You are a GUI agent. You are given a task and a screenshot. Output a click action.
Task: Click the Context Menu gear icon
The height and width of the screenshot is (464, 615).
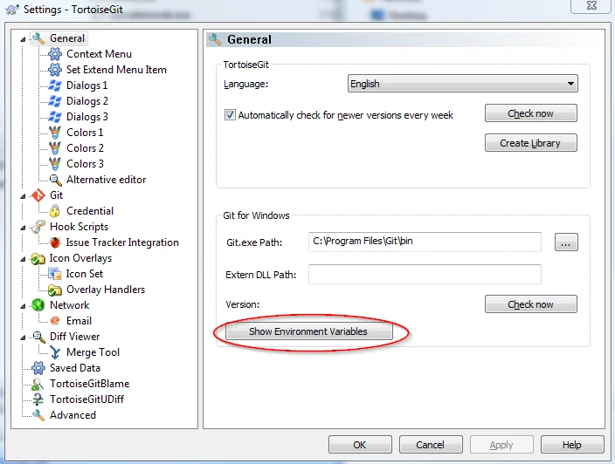(x=55, y=54)
